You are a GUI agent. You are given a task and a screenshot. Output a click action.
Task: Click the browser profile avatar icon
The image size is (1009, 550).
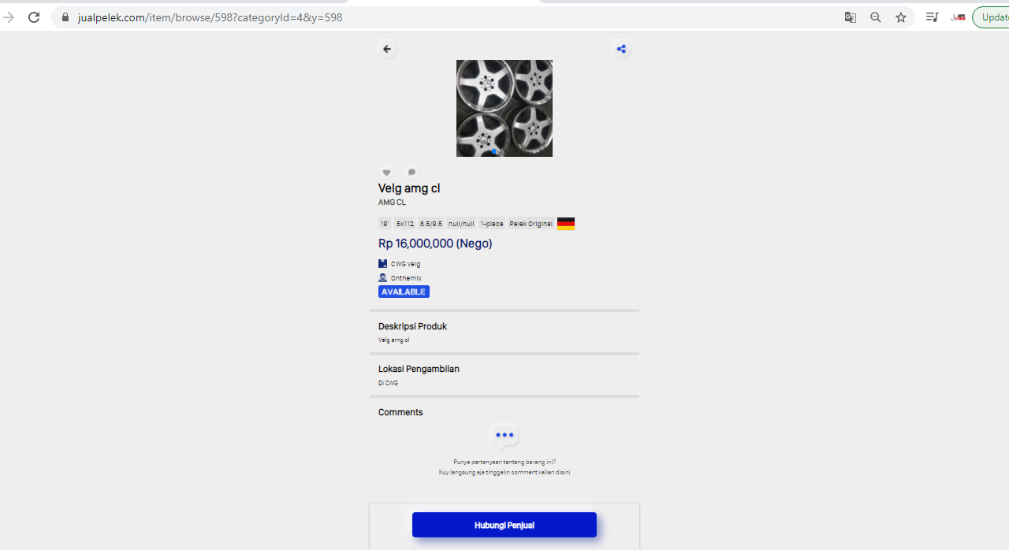958,17
